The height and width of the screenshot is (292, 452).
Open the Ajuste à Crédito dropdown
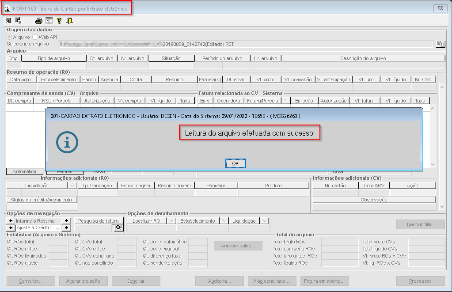click(58, 228)
